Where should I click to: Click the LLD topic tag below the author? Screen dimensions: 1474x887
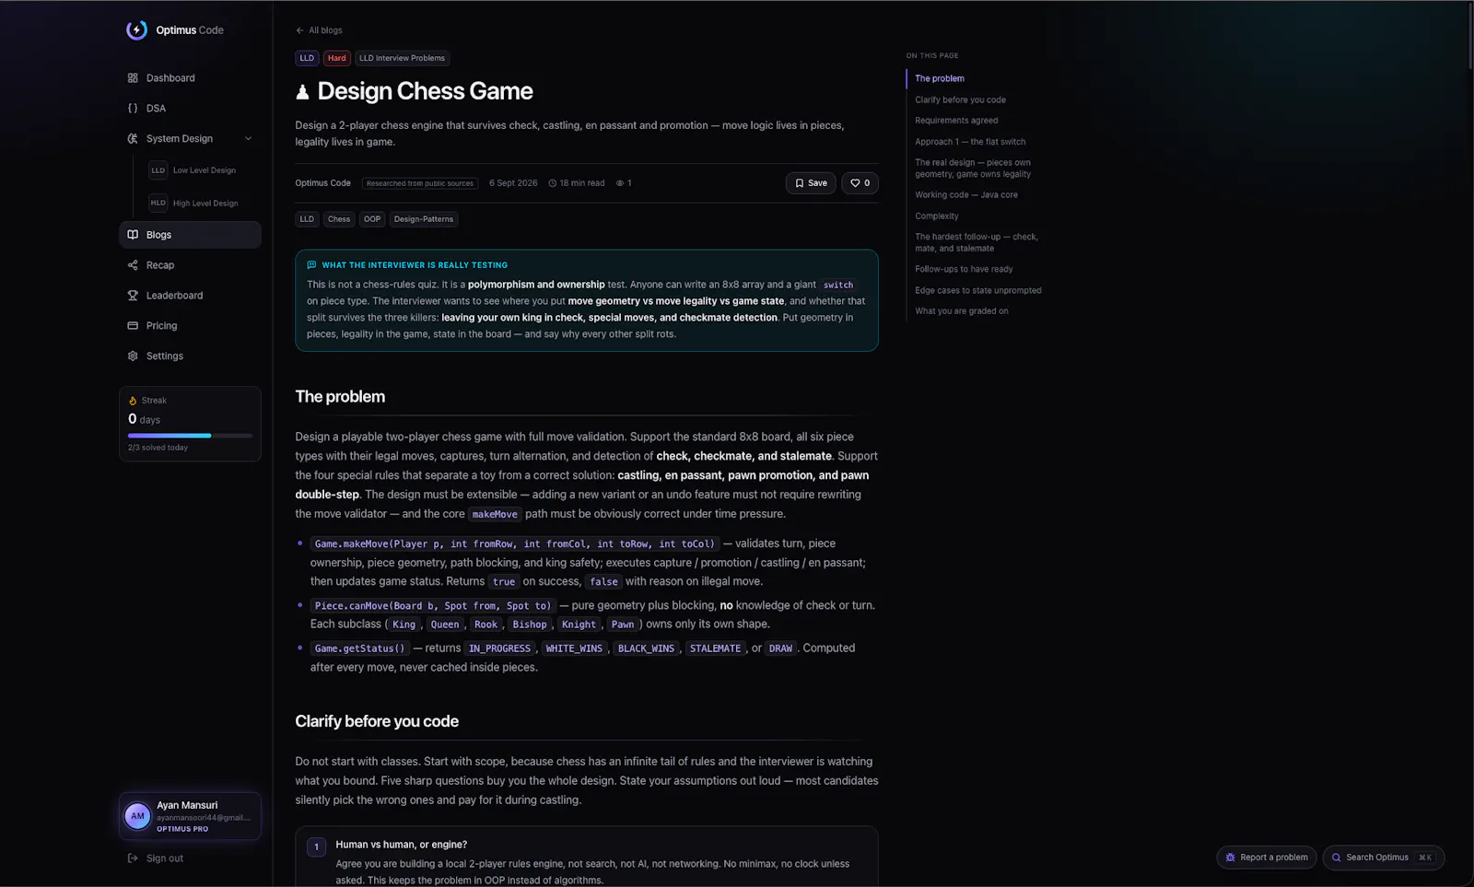click(307, 219)
